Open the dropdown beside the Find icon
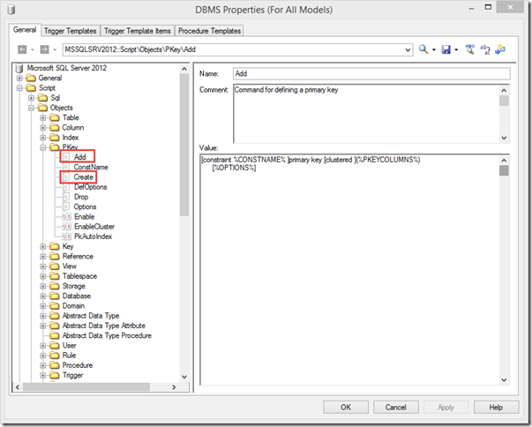 click(433, 50)
